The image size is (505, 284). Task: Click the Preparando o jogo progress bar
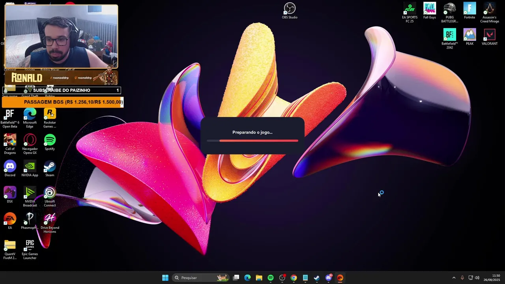point(252,140)
